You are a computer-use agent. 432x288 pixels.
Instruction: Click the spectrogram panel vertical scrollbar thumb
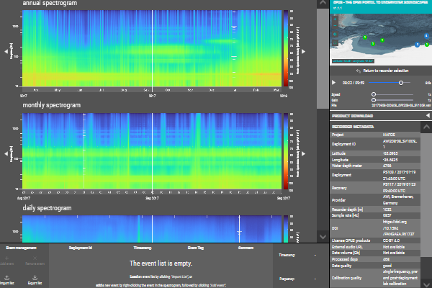pos(323,58)
